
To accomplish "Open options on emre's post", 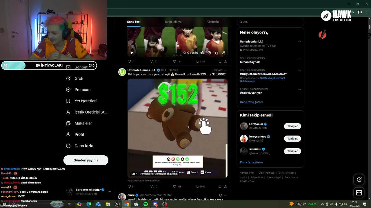I will pos(226,195).
